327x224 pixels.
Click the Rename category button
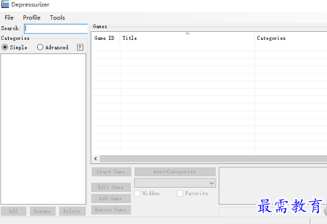43,211
